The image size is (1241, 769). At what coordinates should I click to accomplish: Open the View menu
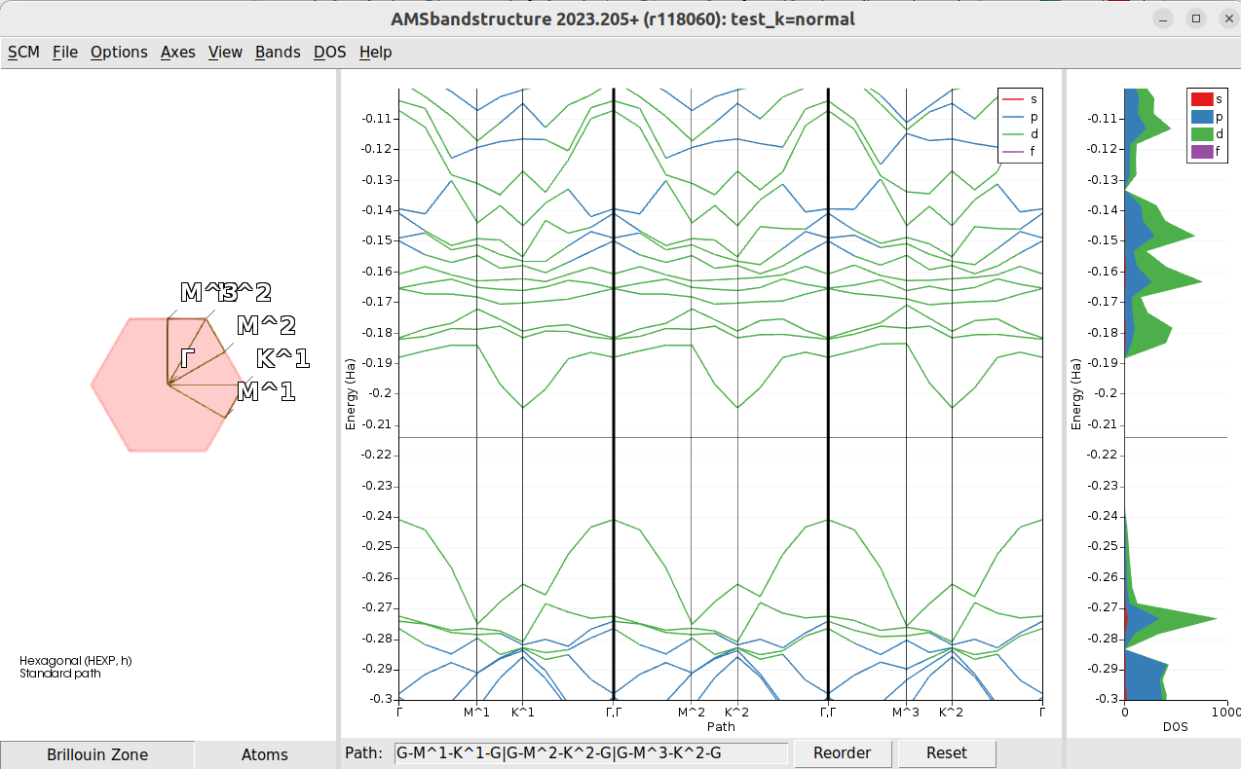click(x=225, y=52)
